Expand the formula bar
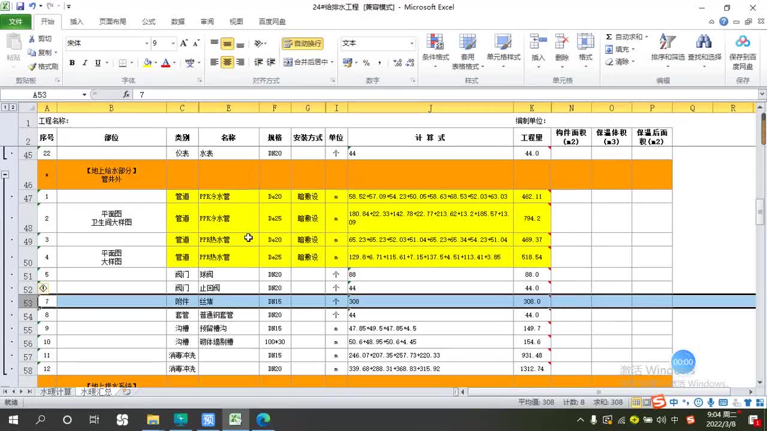 [x=762, y=95]
